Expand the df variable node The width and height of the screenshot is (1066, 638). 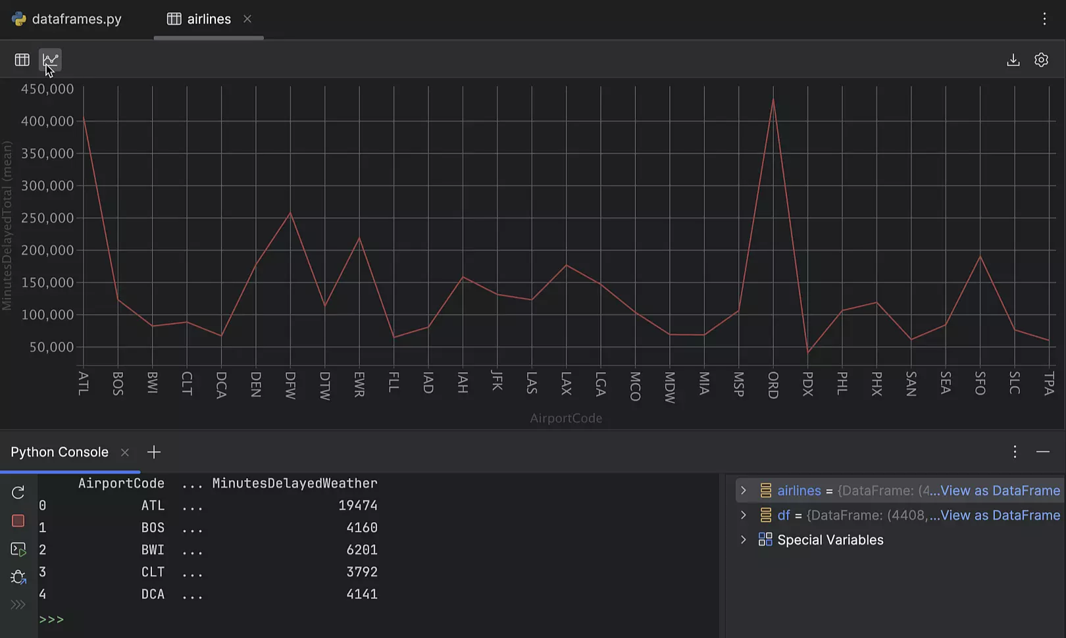[x=744, y=515]
